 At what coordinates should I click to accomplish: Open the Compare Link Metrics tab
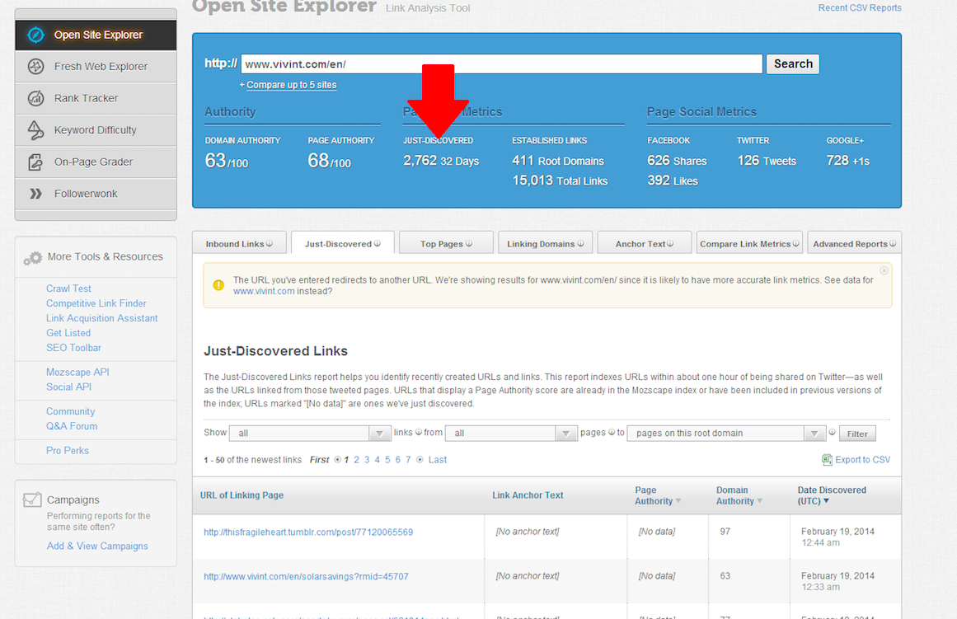click(x=749, y=243)
